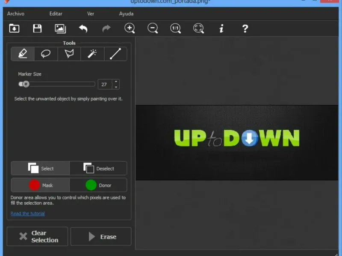This screenshot has width=342, height=256.
Task: Click the Marker Size slider handle
Action: (26, 84)
